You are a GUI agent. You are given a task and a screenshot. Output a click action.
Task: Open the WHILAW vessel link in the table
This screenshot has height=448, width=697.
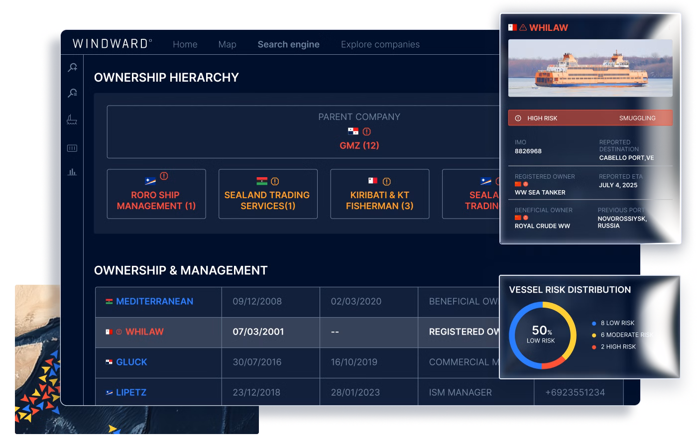point(144,332)
